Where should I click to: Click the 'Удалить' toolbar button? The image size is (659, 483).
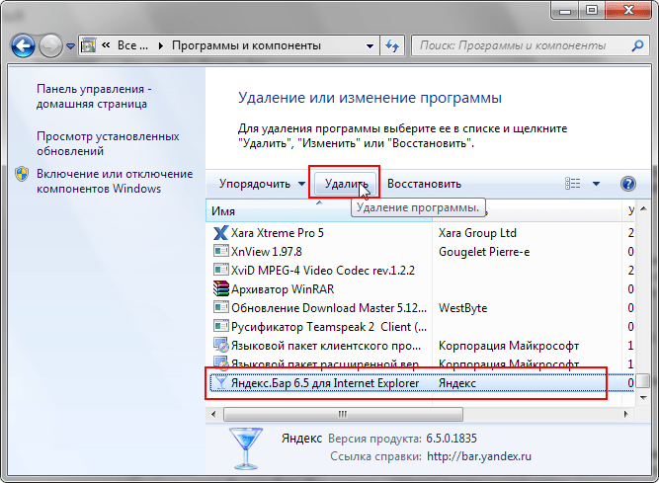tap(346, 184)
